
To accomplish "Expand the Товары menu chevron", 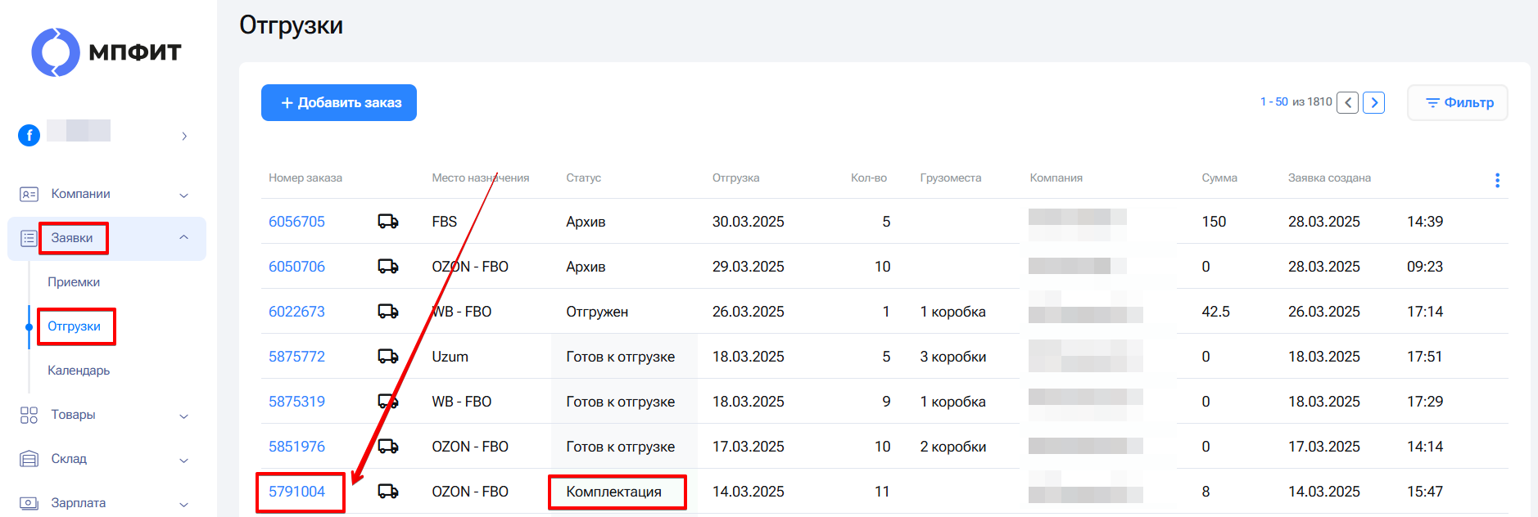I will [x=184, y=416].
